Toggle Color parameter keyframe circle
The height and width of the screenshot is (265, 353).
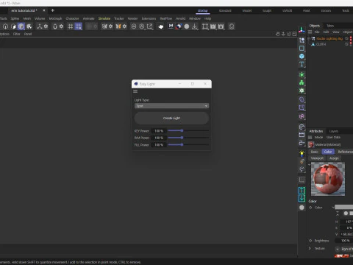point(310,208)
